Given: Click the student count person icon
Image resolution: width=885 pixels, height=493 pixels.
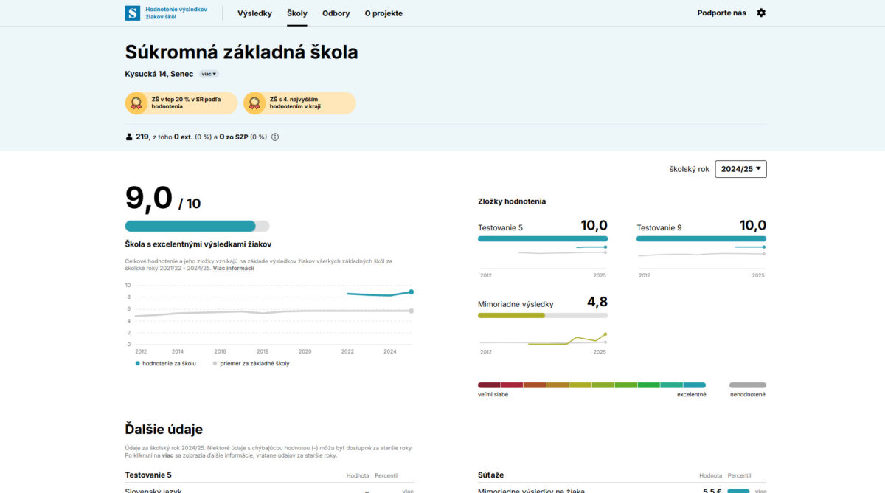Looking at the screenshot, I should [x=129, y=137].
